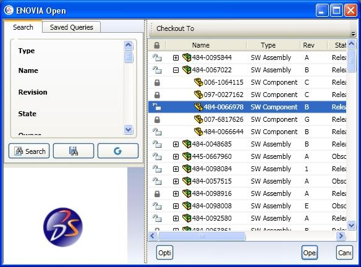This screenshot has height=267, width=361.
Task: Click assembly icon of 484-0098084
Action: coord(187,169)
